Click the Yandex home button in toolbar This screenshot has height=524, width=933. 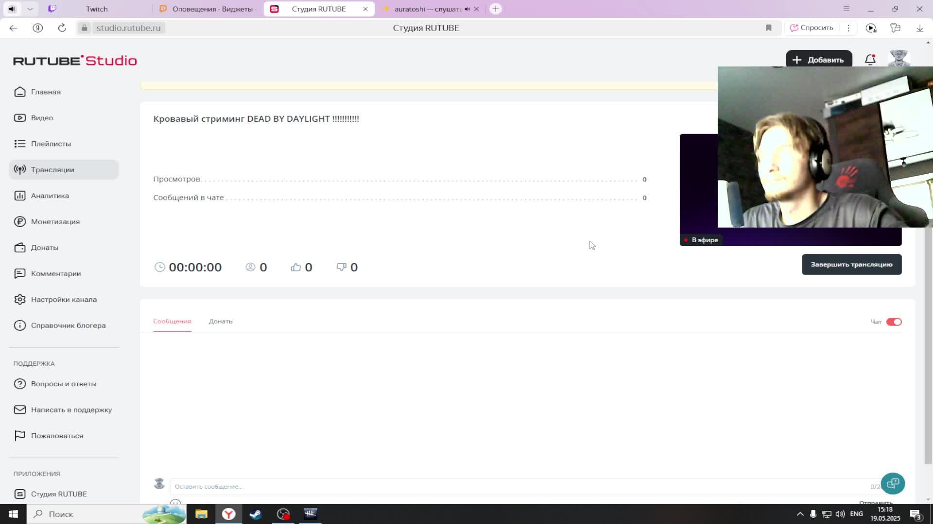[x=37, y=28]
